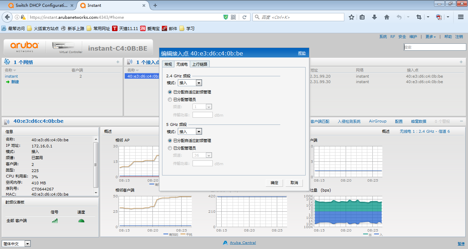Select 2.4 GHz 已分配管理员 radio
Screen dimensions: 468x249
[x=170, y=100]
